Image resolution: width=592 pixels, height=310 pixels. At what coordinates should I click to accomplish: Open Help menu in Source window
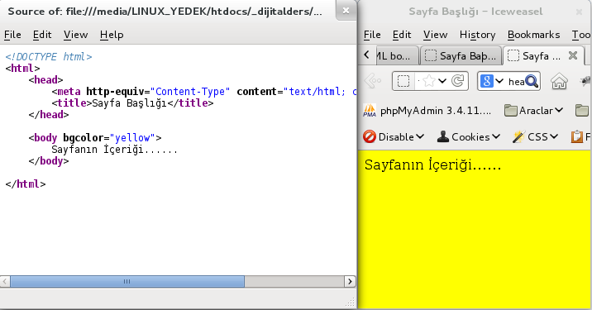tap(112, 35)
